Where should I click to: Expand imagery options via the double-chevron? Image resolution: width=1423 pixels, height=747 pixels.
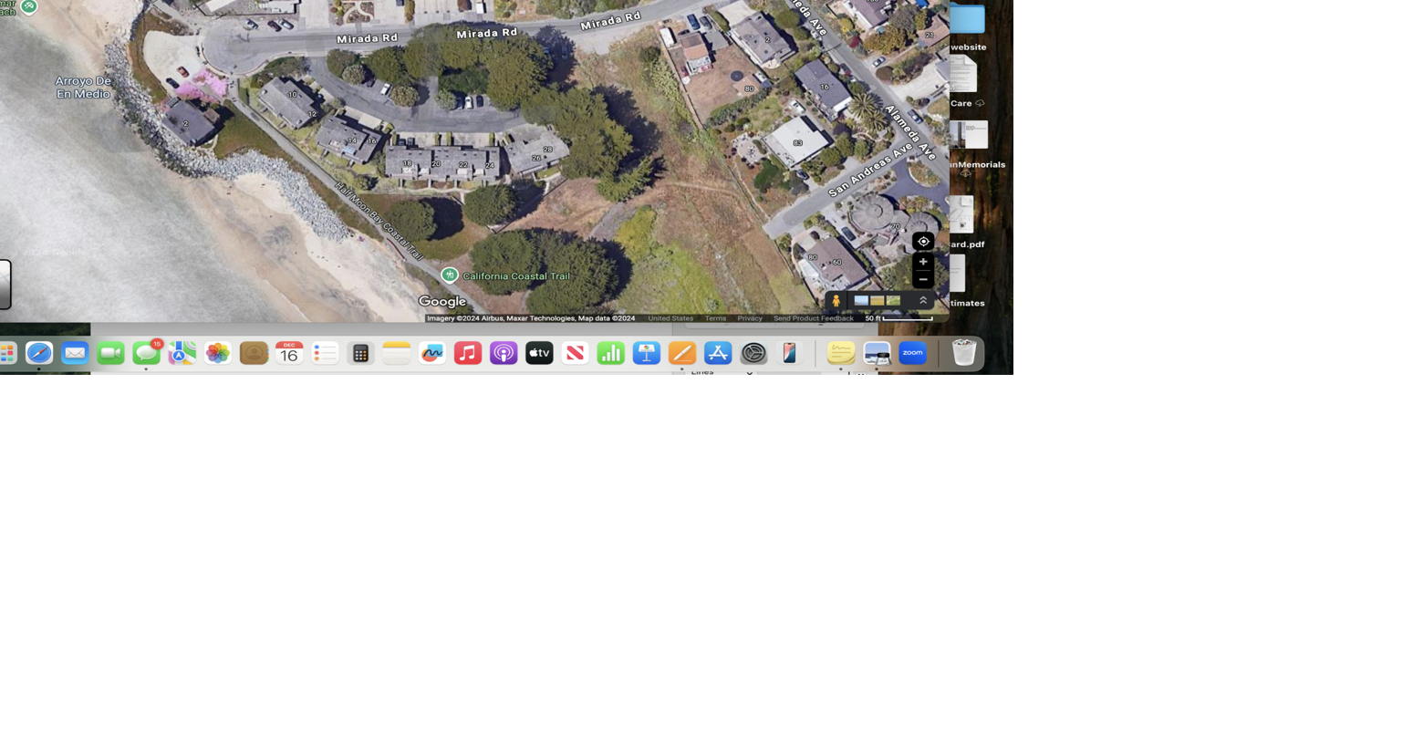923,299
